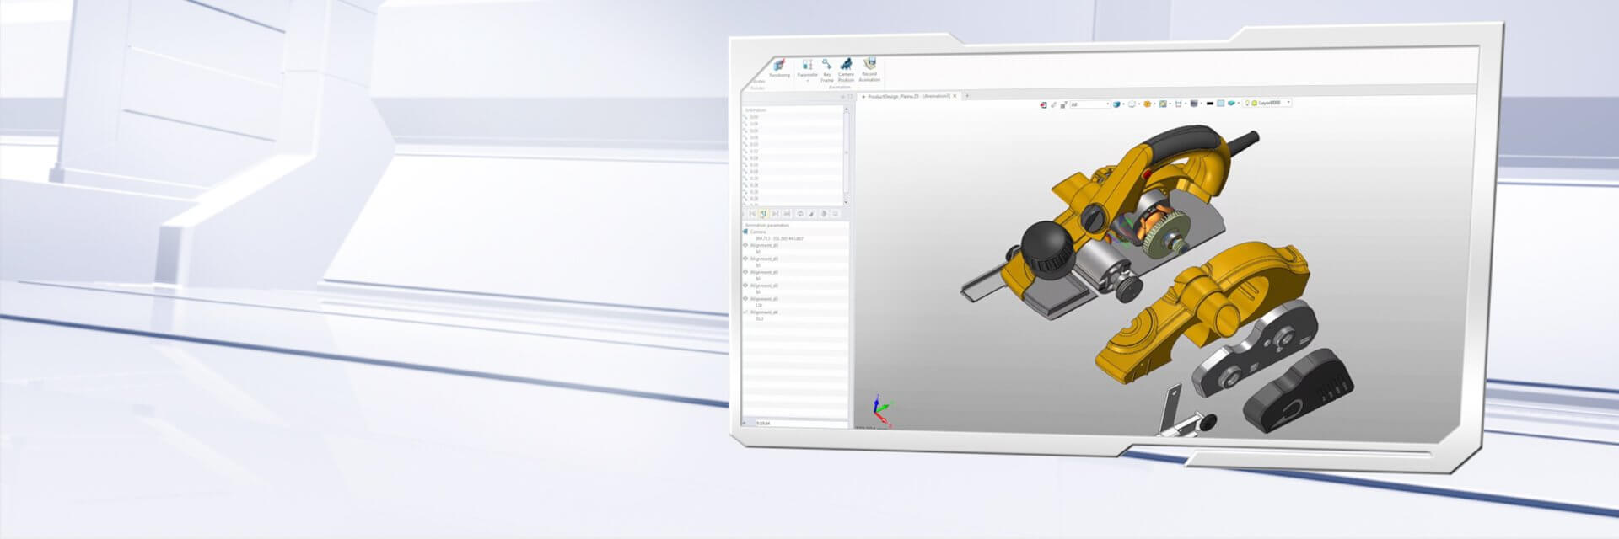1619x539 pixels.
Task: Expand the orange sphere icon's dropdown arrow
Action: [x=1154, y=104]
